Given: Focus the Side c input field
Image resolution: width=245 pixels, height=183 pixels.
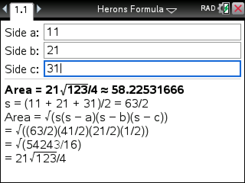Looking at the screenshot, I should pyautogui.click(x=142, y=69).
